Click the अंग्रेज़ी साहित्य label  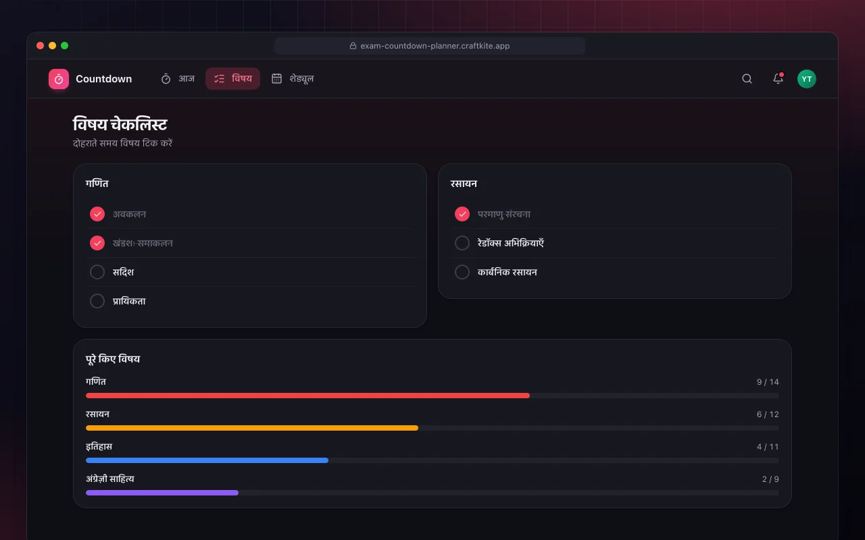click(x=110, y=479)
